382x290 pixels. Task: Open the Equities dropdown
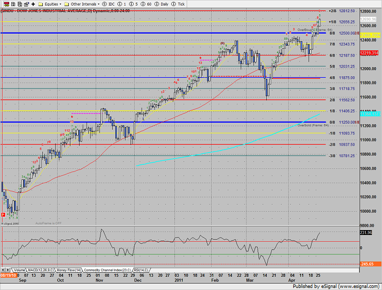pyautogui.click(x=60, y=4)
